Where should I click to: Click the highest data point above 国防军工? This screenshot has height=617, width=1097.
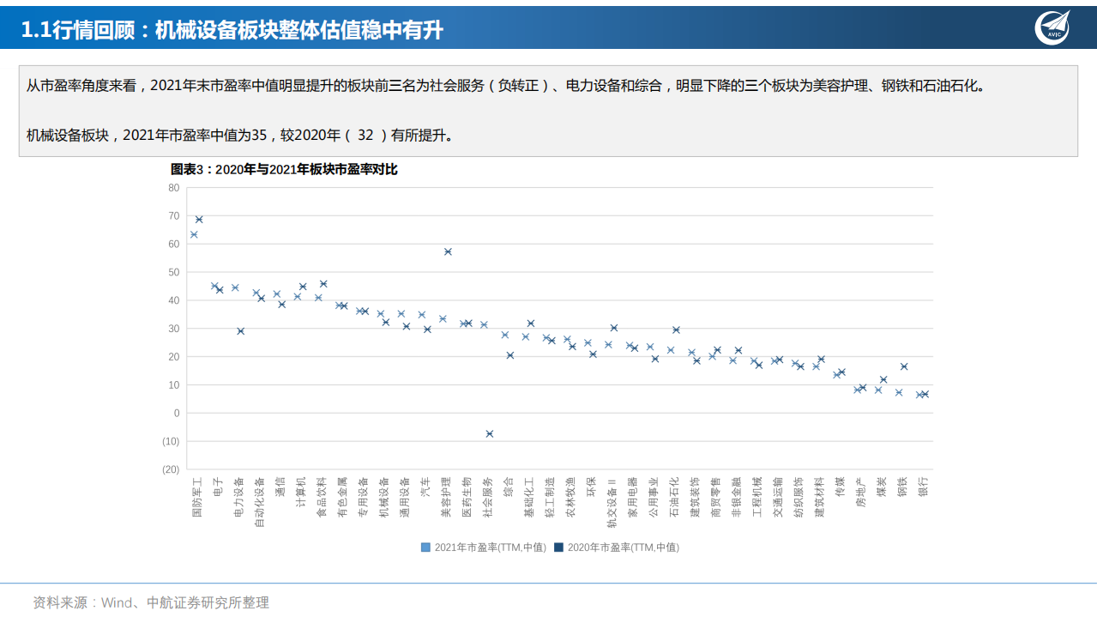[x=198, y=219]
